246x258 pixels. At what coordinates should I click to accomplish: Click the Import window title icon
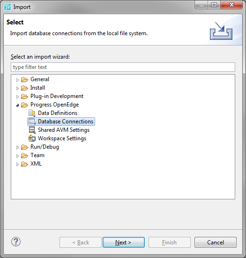tap(7, 7)
